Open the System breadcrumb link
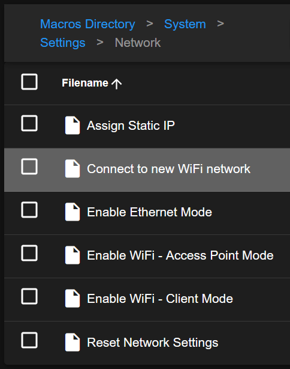Image resolution: width=290 pixels, height=369 pixels. pos(185,24)
